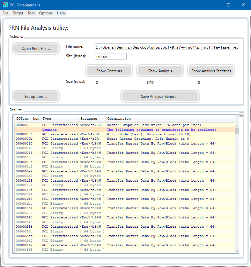Open the Options menu
251x267 pixels.
tap(46, 13)
